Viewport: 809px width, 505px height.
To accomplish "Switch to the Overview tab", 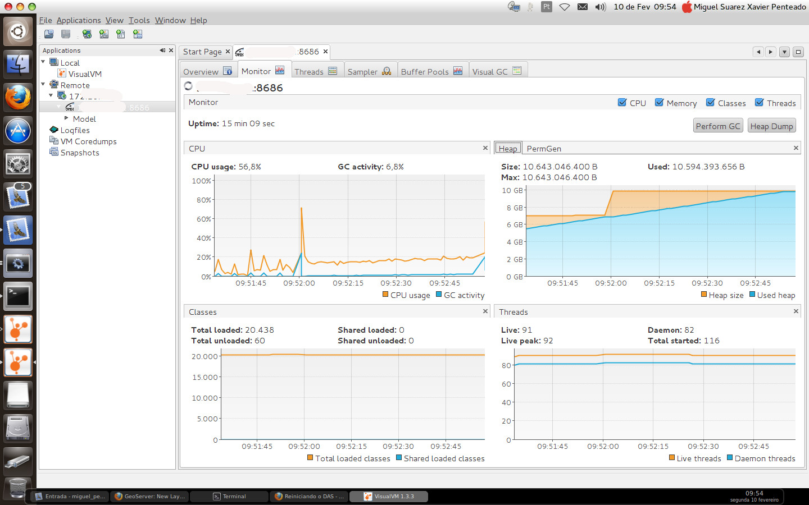I will click(207, 71).
